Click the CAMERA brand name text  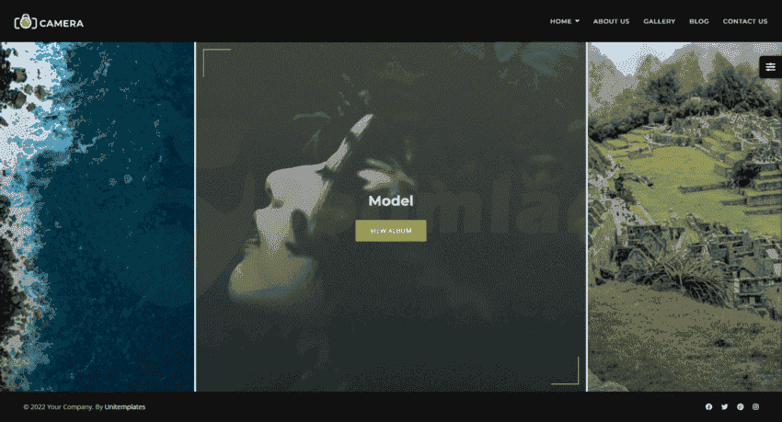(62, 22)
